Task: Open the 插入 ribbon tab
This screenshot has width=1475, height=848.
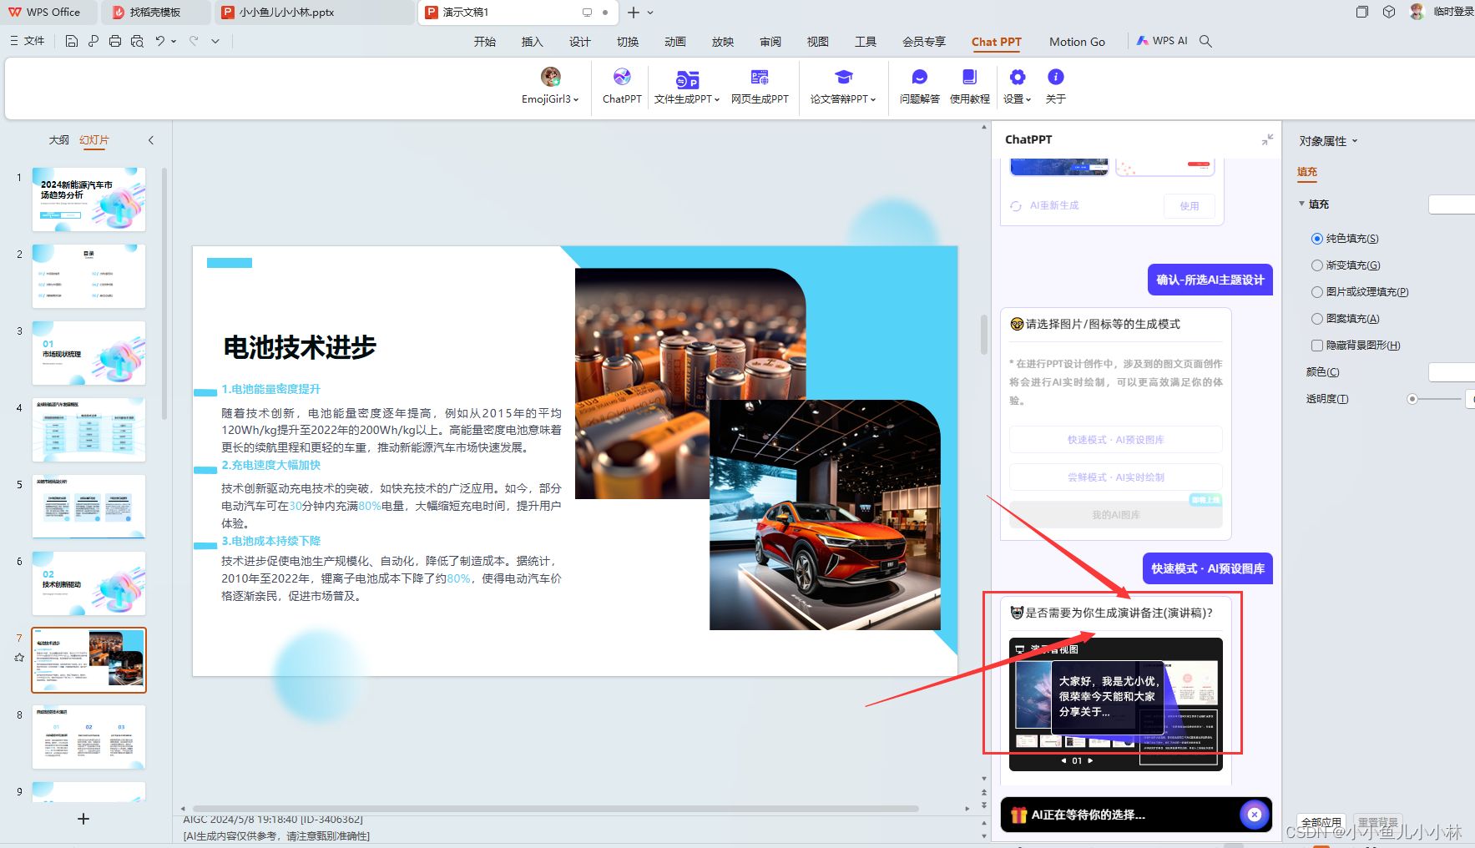Action: click(x=532, y=42)
